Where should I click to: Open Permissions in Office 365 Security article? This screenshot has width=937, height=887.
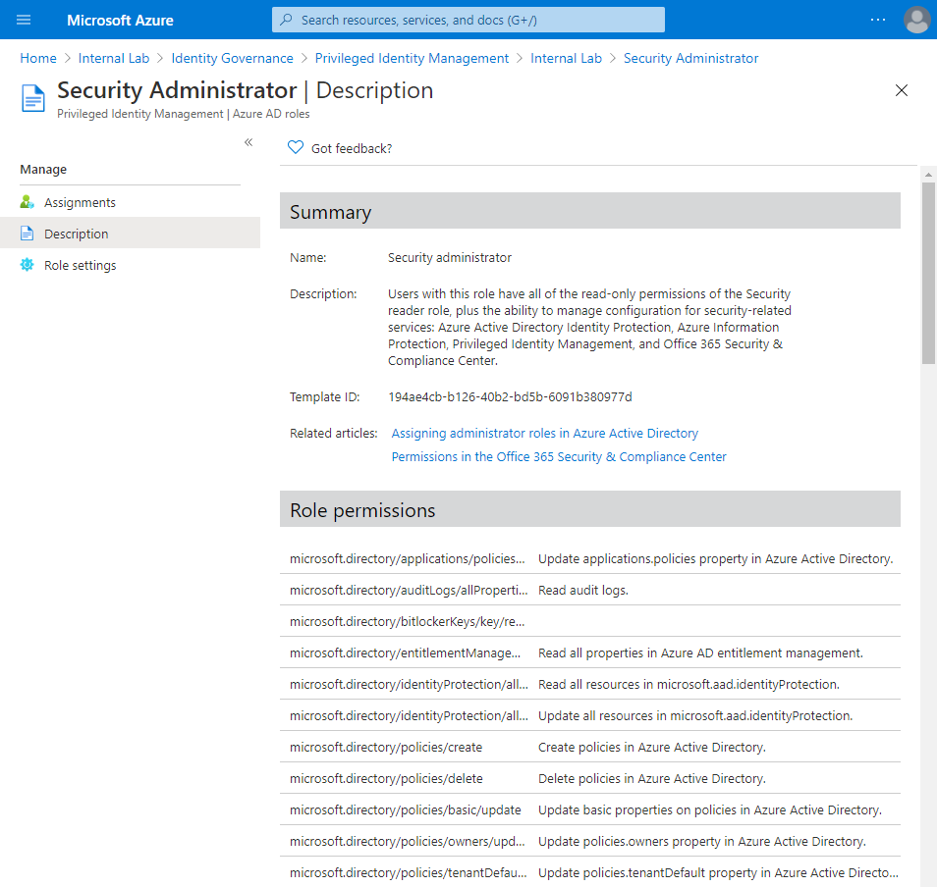click(558, 456)
